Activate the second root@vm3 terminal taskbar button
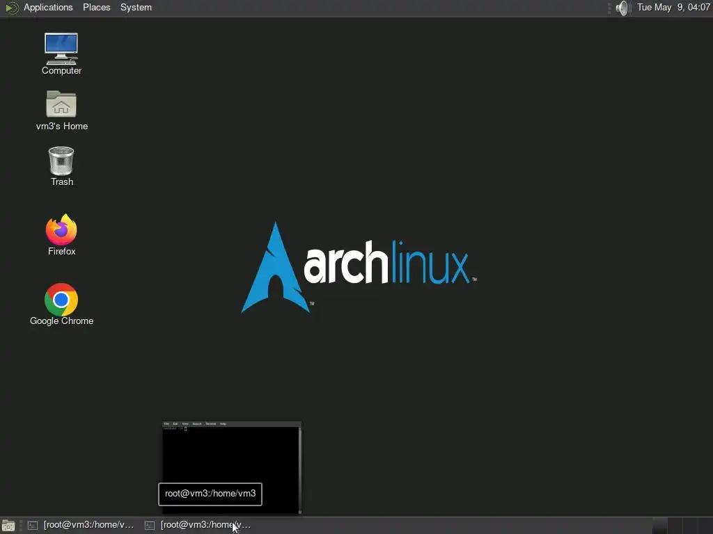Screen dimensions: 713x534 (x=198, y=525)
